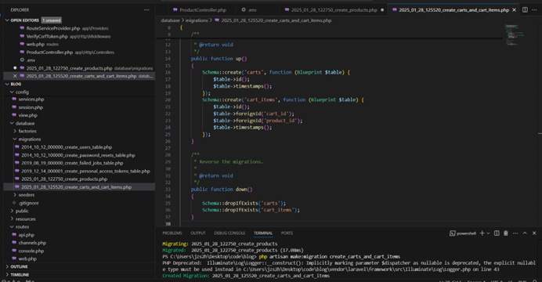
Task: Expand the factories folder
Action: pyautogui.click(x=15, y=132)
